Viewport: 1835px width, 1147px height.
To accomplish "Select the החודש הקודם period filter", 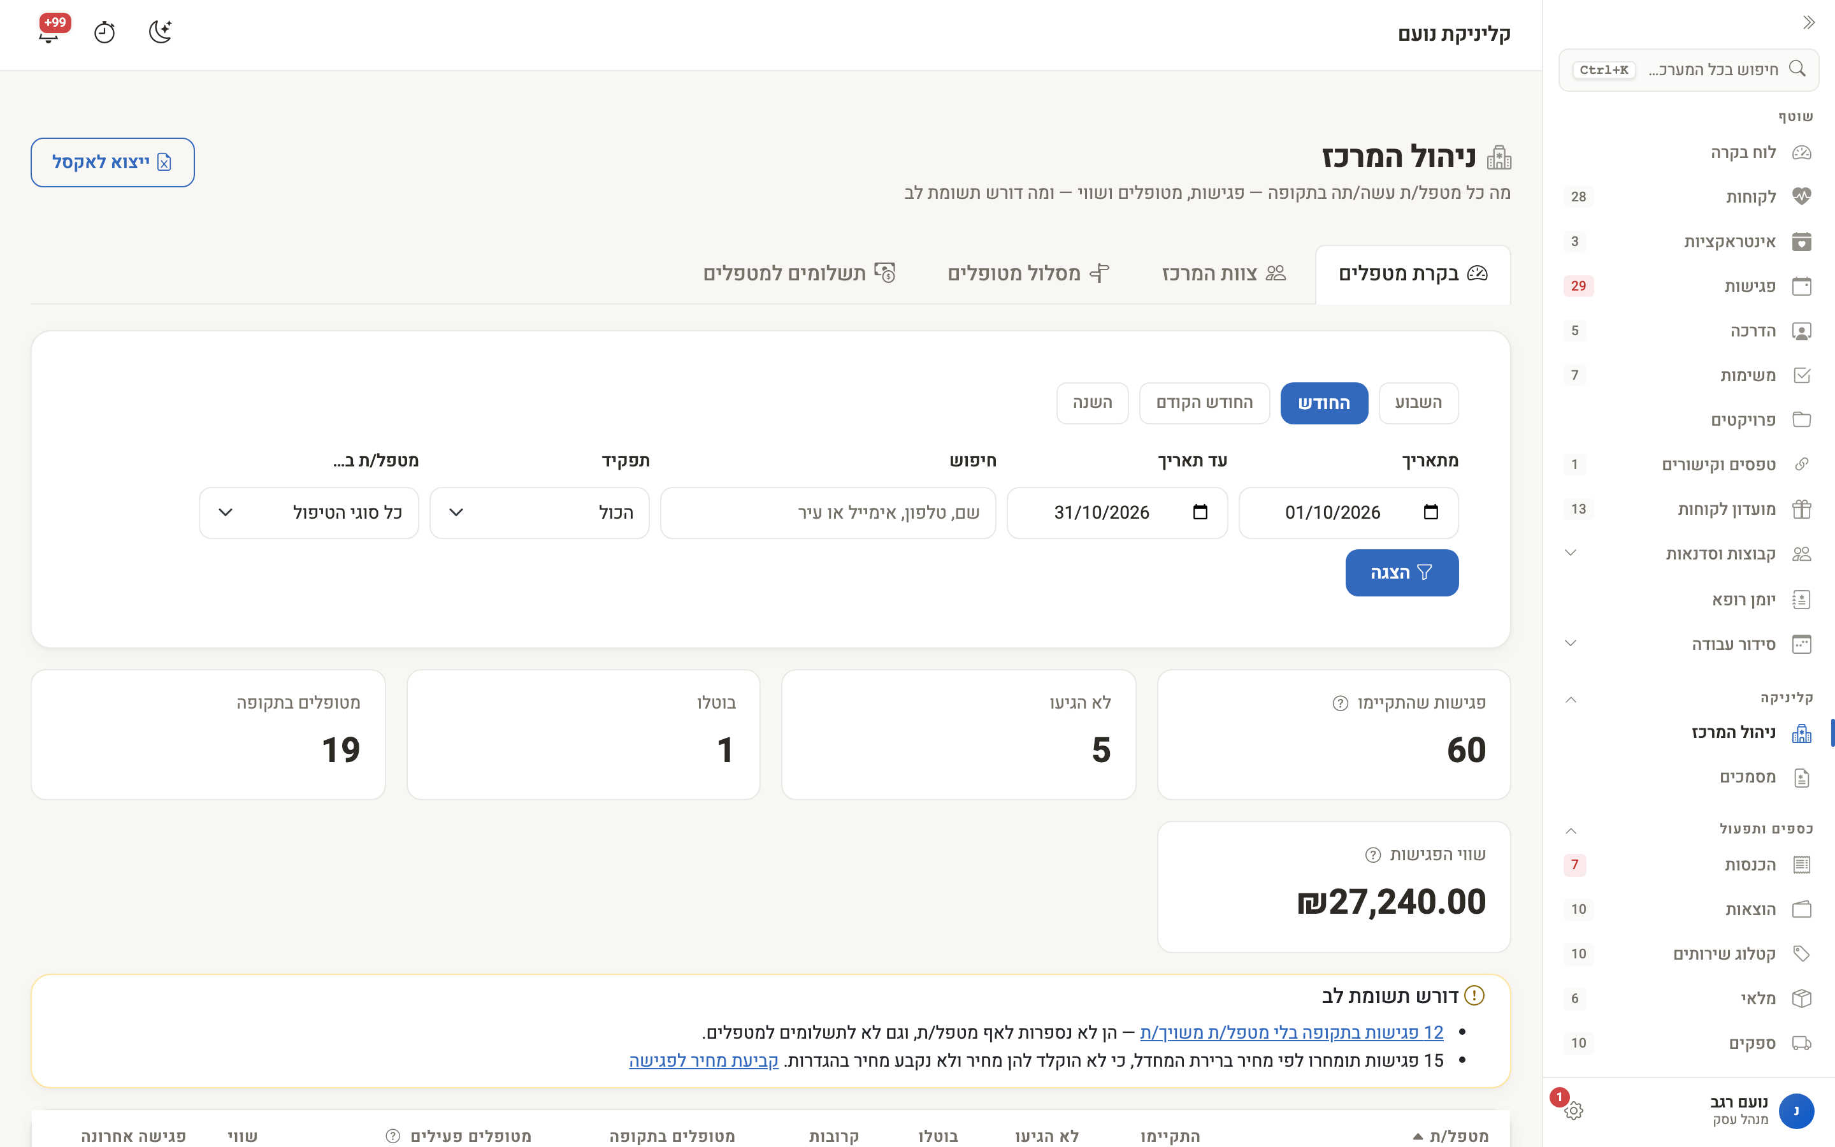I will (1204, 403).
